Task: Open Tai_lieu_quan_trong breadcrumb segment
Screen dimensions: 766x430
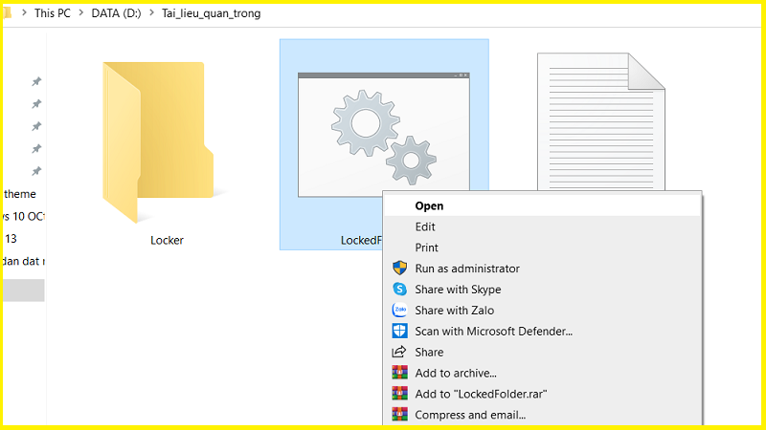Action: pos(211,13)
